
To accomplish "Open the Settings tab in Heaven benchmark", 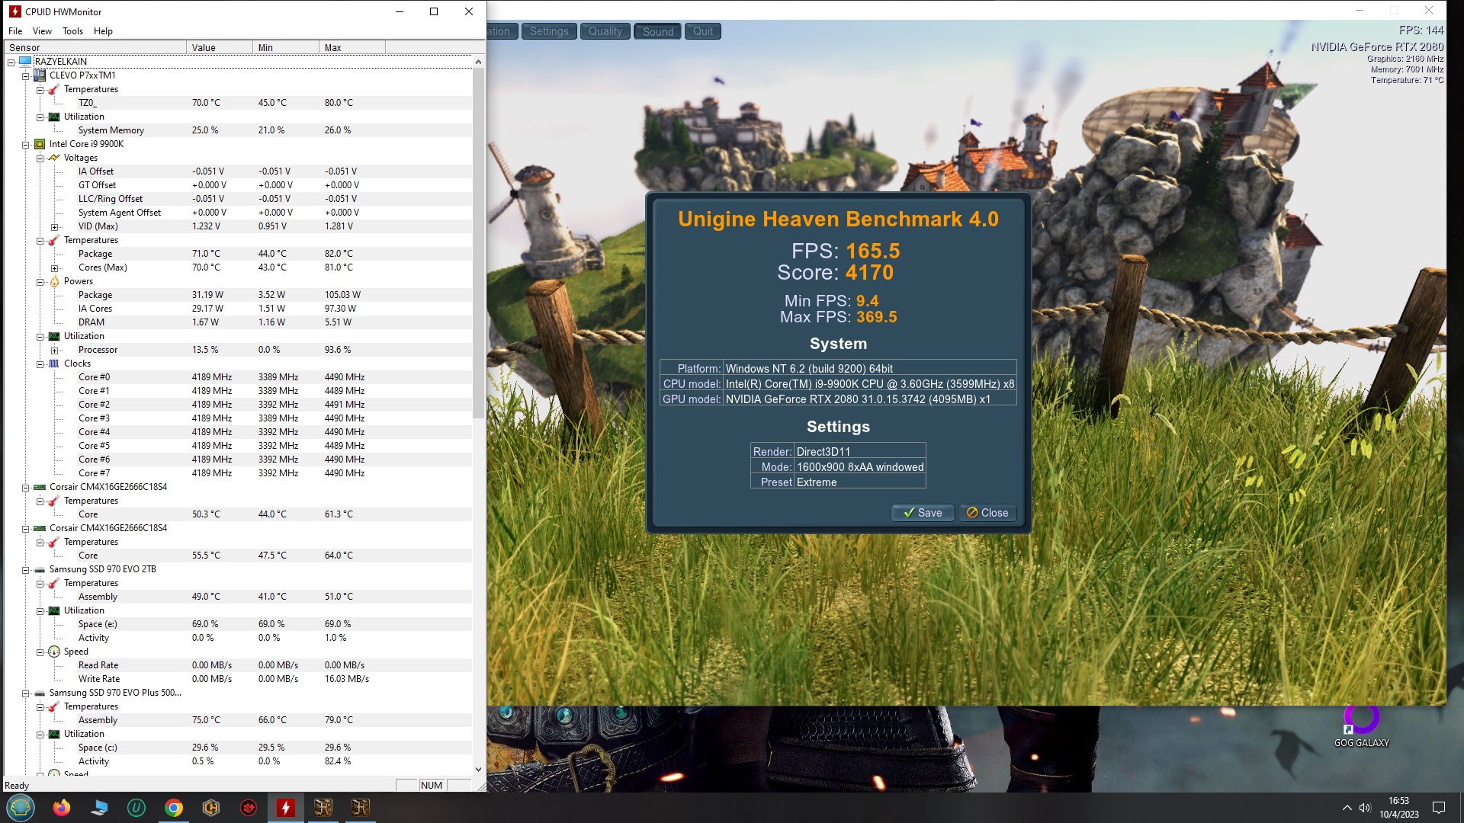I will coord(549,31).
